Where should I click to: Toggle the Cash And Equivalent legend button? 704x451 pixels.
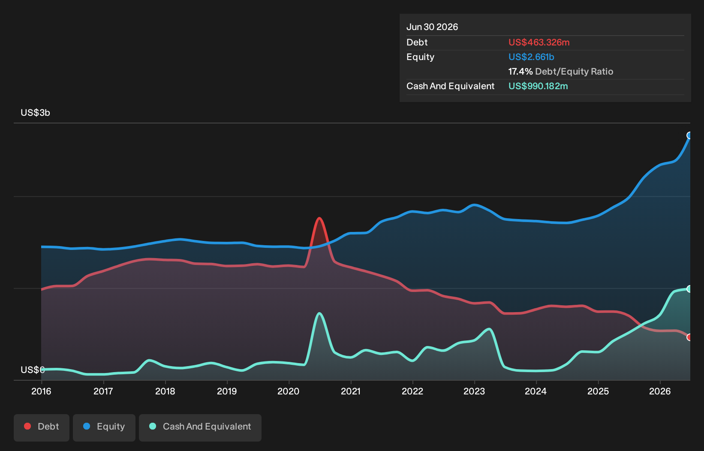200,427
